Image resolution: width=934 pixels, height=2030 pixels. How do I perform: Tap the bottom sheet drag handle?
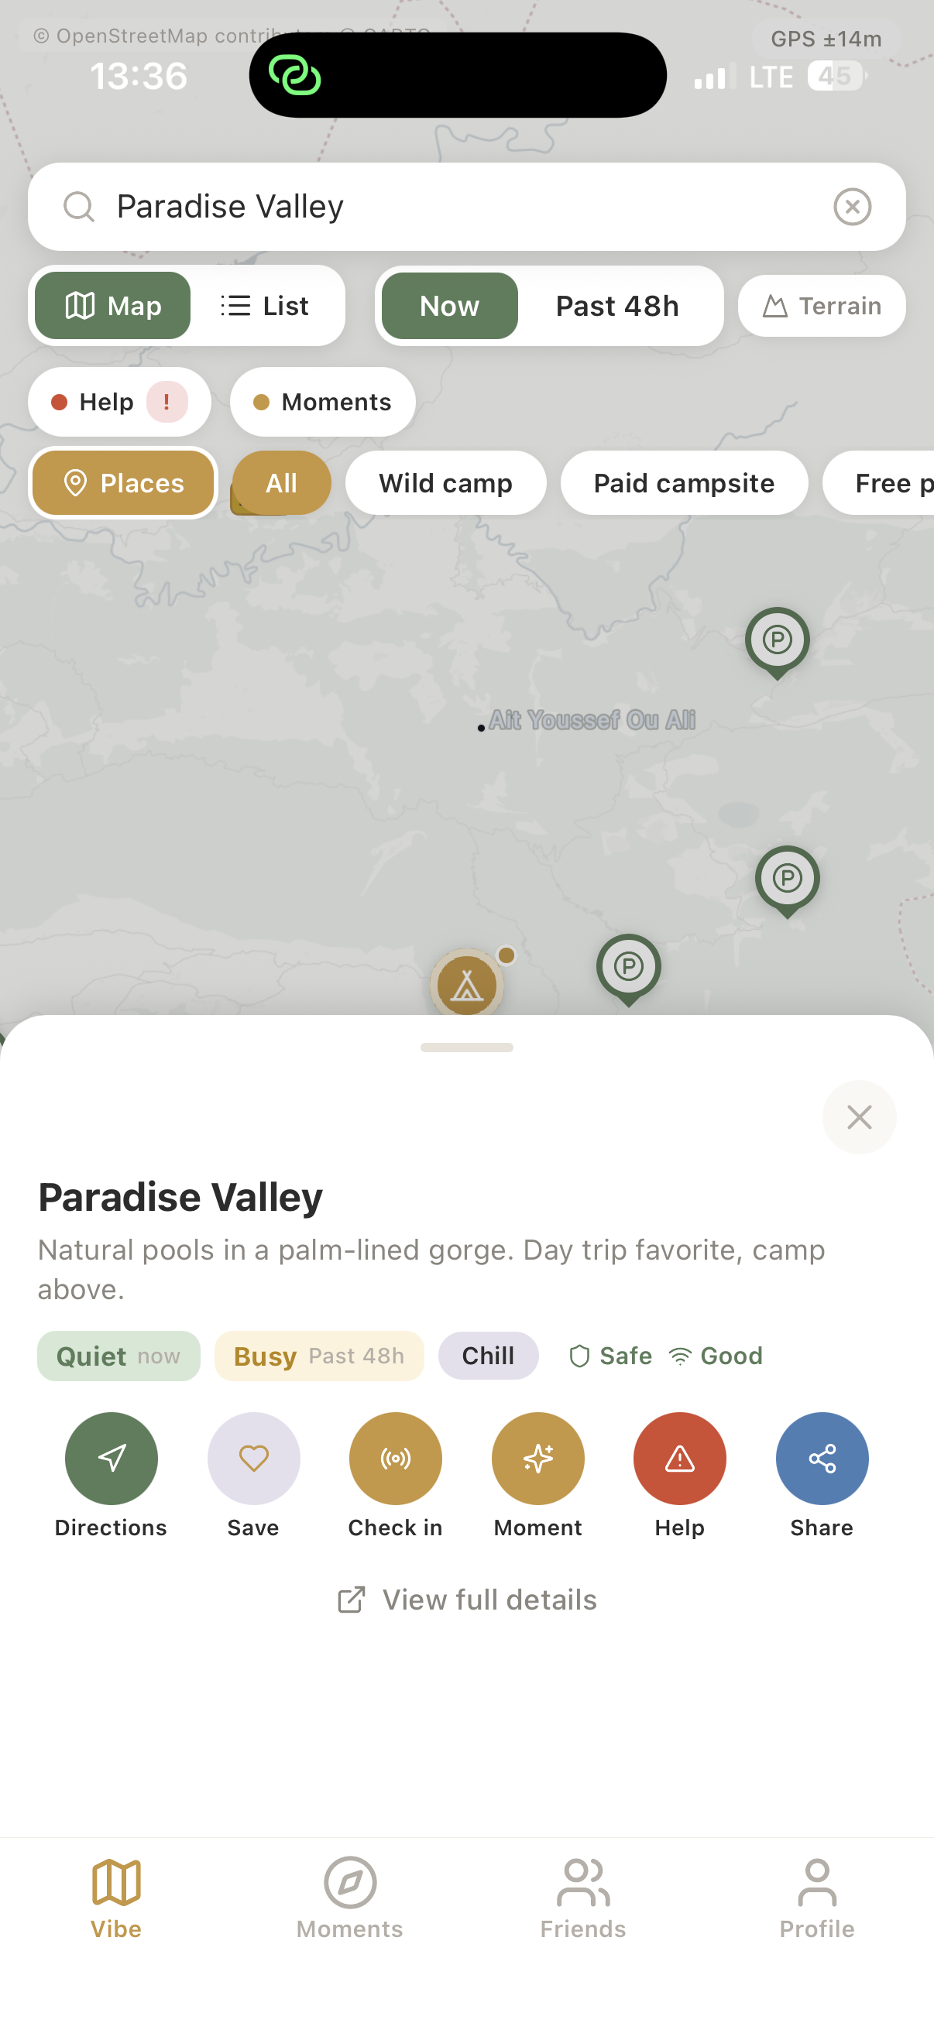coord(466,1048)
